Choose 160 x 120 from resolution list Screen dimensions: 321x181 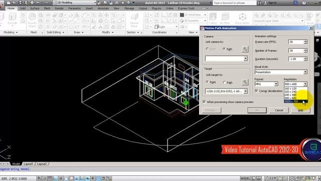295,88
